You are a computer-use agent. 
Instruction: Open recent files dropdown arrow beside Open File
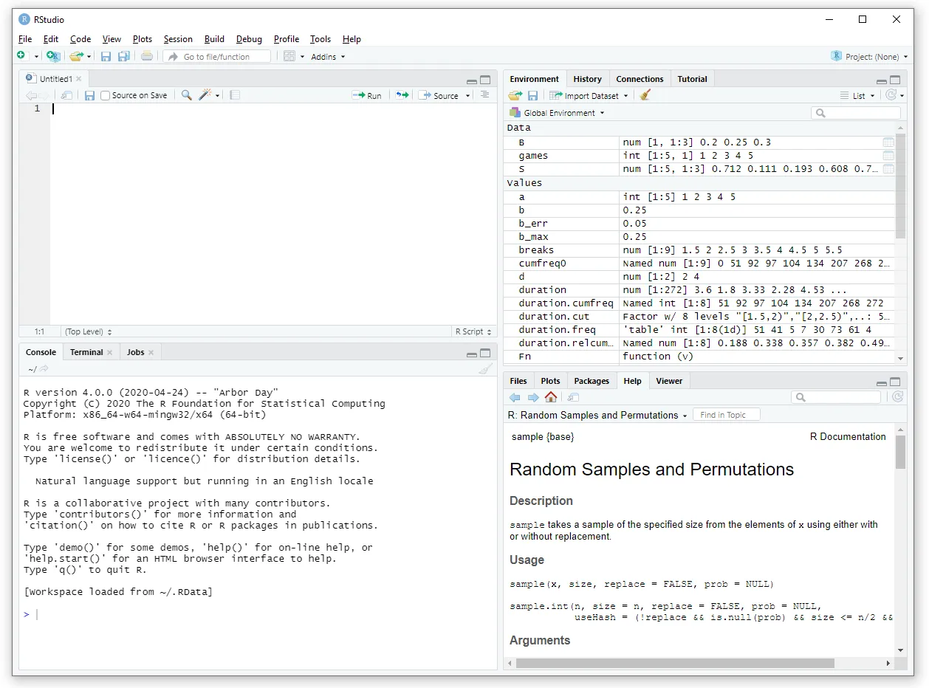89,57
